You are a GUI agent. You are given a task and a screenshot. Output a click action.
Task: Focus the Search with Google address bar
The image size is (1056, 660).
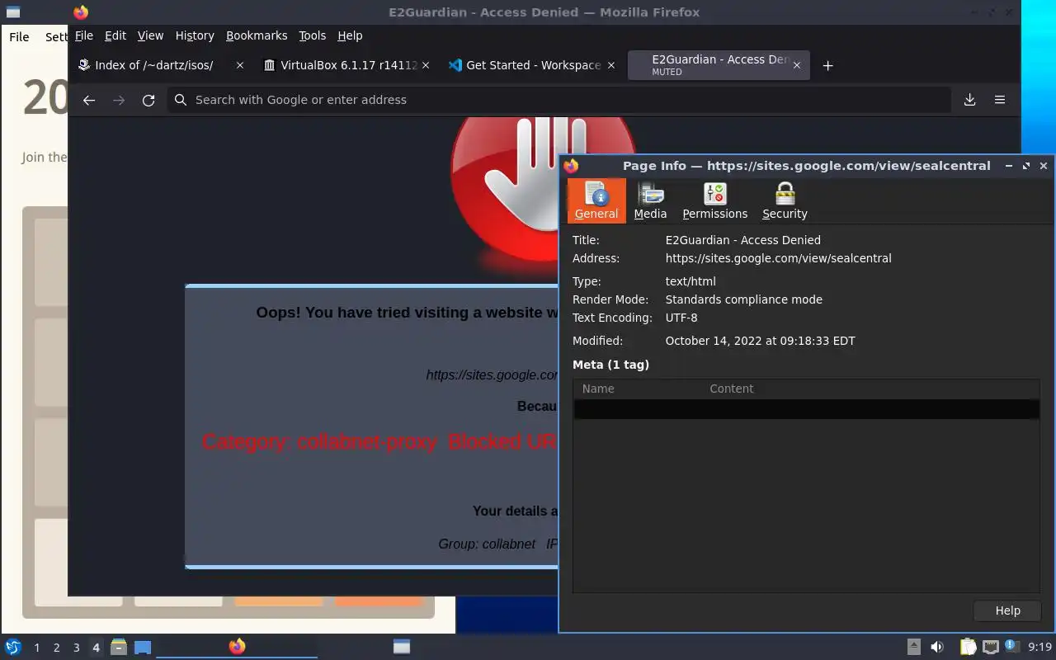click(559, 100)
